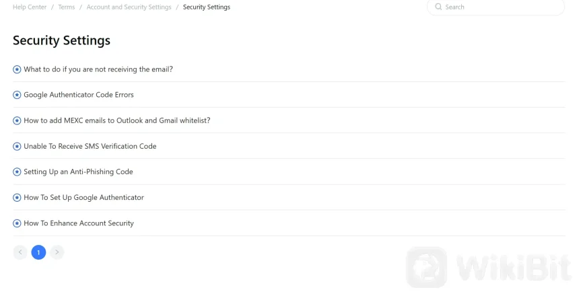
Task: Open Account and Security Settings breadcrumb
Action: pyautogui.click(x=129, y=7)
